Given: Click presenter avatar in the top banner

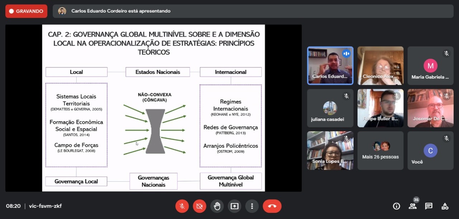Looking at the screenshot, I should point(62,11).
